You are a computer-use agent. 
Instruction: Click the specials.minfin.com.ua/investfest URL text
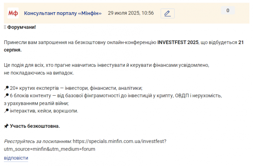(x=120, y=141)
